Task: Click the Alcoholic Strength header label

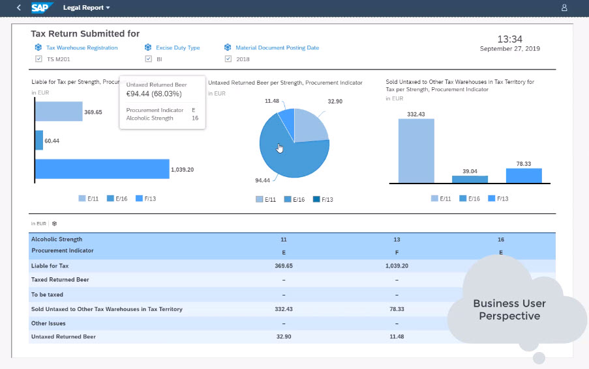Action: [x=57, y=239]
